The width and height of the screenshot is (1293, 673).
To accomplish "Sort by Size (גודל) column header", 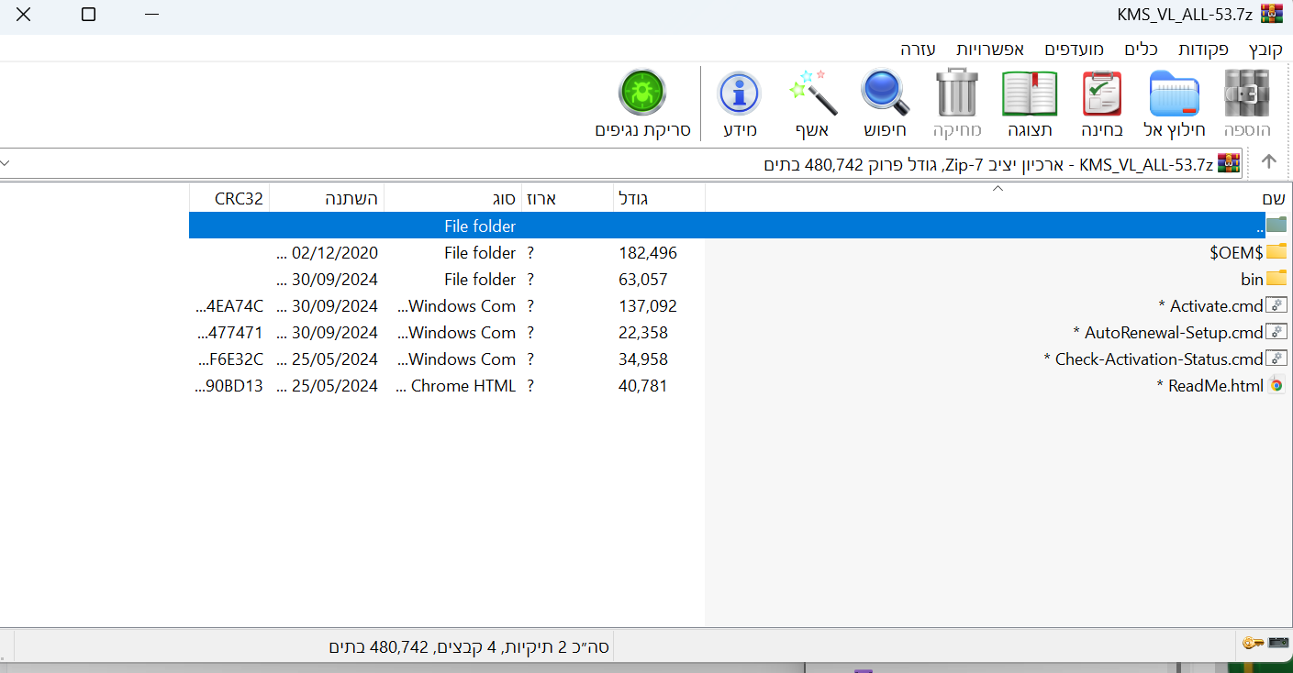I will click(659, 198).
